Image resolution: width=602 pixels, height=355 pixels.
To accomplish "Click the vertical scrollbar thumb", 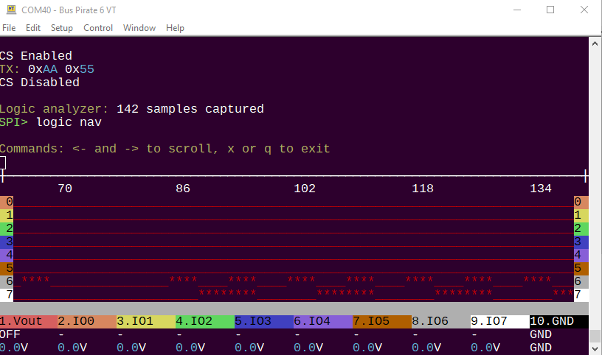I will [595, 336].
